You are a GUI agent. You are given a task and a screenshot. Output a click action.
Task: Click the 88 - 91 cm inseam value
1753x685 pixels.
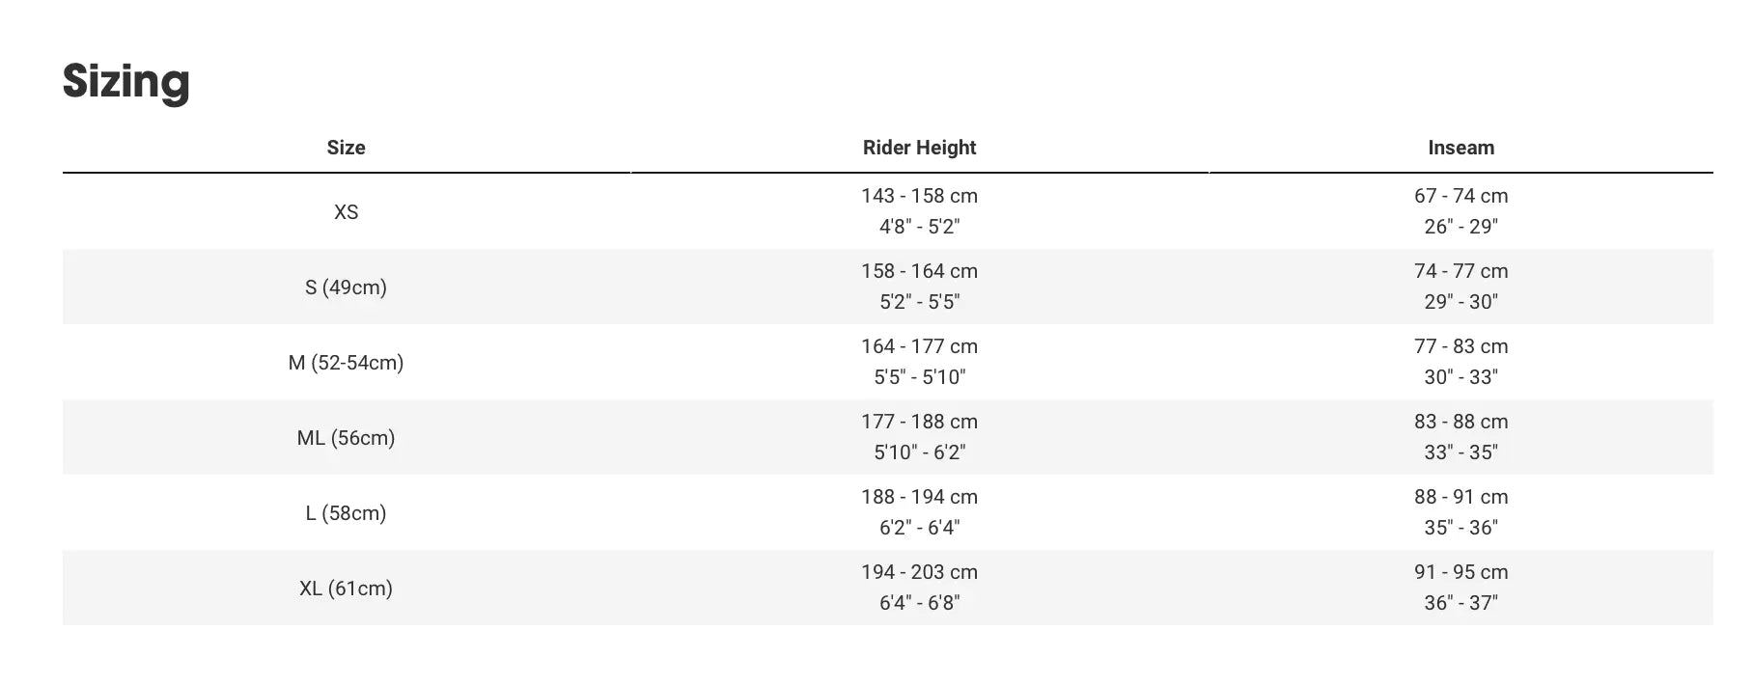pos(1461,497)
